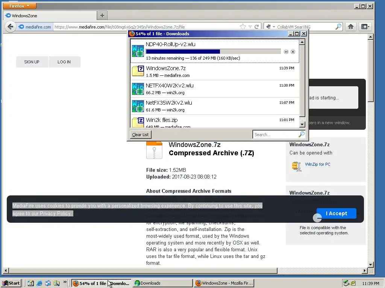Click the Firefox URL address field
The height and width of the screenshot is (288, 385).
pos(146,27)
